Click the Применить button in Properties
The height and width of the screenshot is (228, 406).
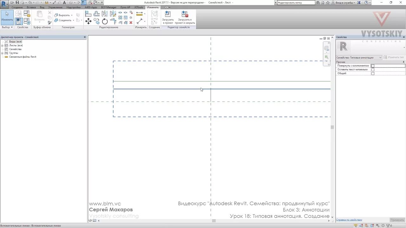397,220
